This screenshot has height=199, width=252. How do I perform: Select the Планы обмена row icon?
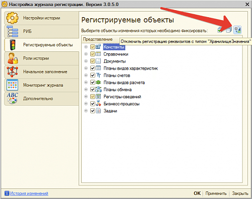98,89
